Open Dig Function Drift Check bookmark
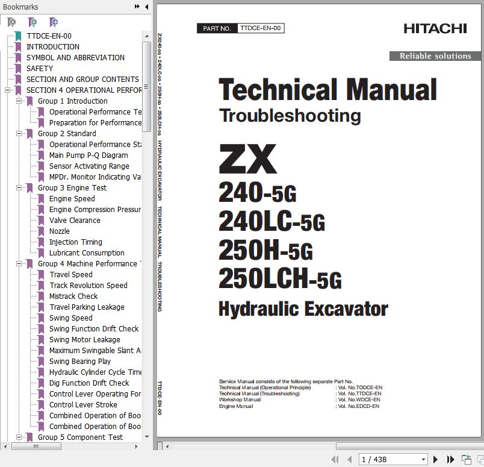The image size is (484, 467). pyautogui.click(x=89, y=383)
